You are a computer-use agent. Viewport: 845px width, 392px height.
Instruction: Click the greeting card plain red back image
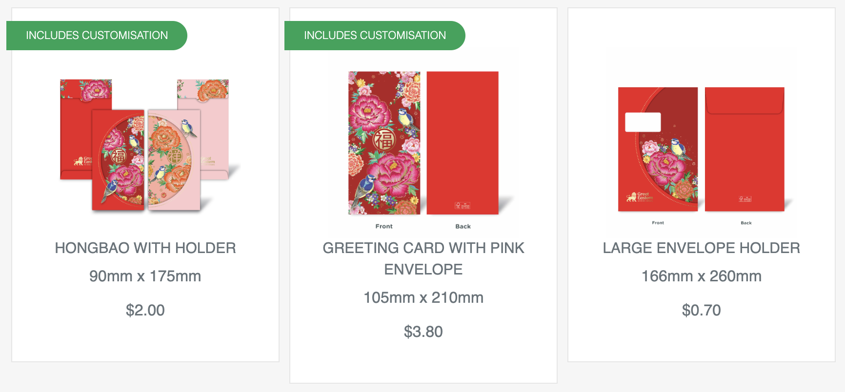pyautogui.click(x=463, y=143)
